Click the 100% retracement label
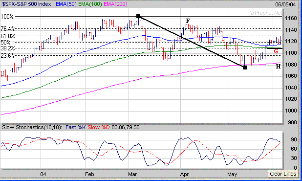 click(7, 17)
